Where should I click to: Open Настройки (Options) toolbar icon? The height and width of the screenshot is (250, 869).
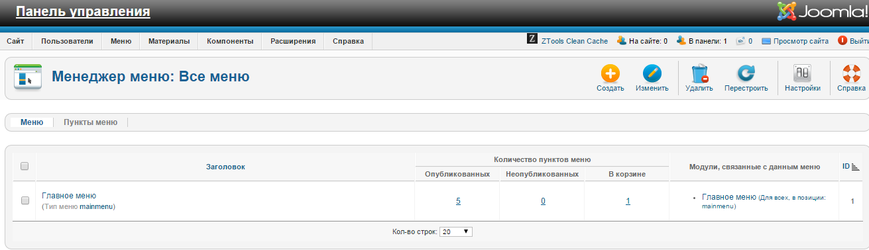[x=803, y=73]
